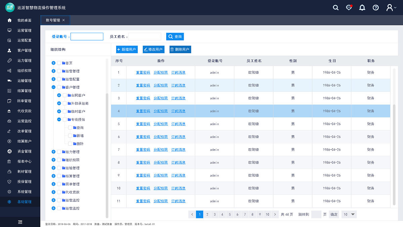403x227 pixels.
Task: Click the message badge icon with red dot
Action: [x=349, y=7]
